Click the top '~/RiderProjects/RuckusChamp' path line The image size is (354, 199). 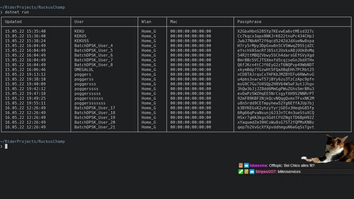(33, 7)
